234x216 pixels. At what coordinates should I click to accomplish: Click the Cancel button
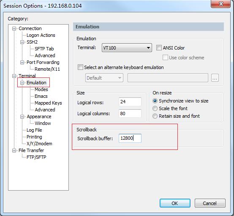(x=210, y=203)
